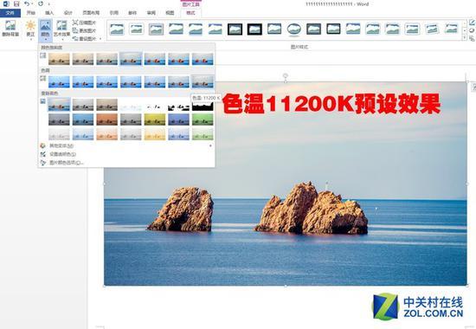Viewport: 476px width, 329px height.
Task: Switch to the View (视图) tab
Action: (x=170, y=13)
